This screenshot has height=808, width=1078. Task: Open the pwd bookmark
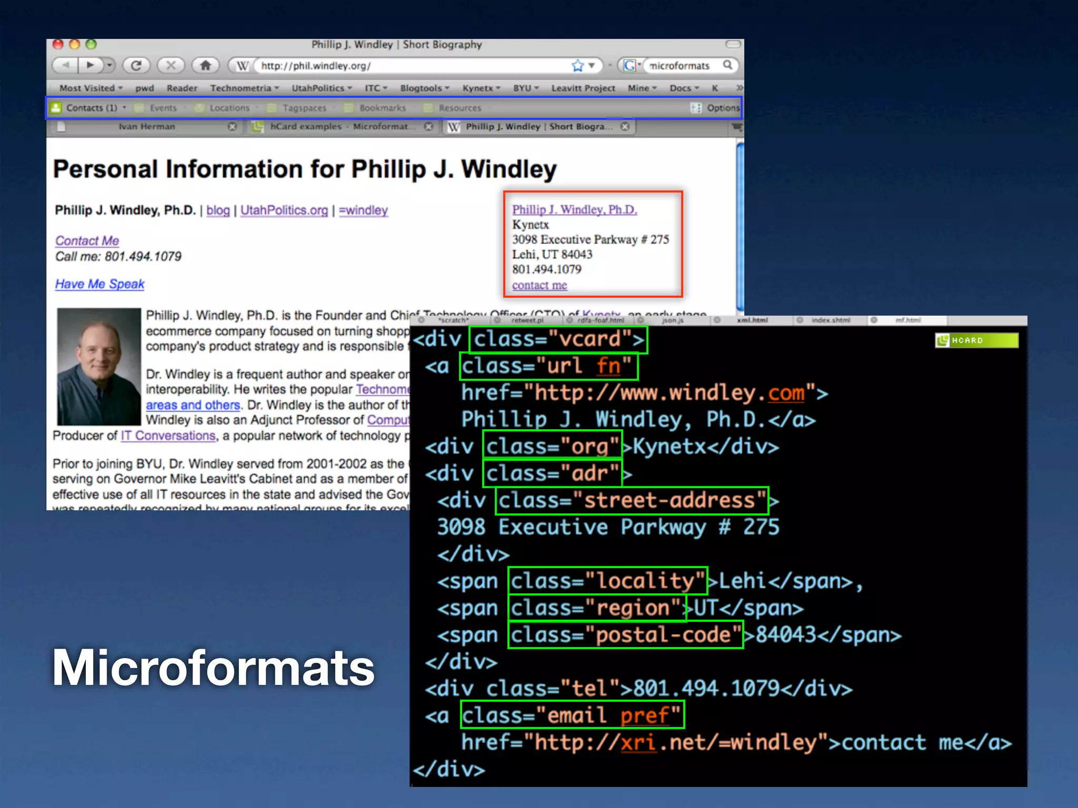click(144, 88)
